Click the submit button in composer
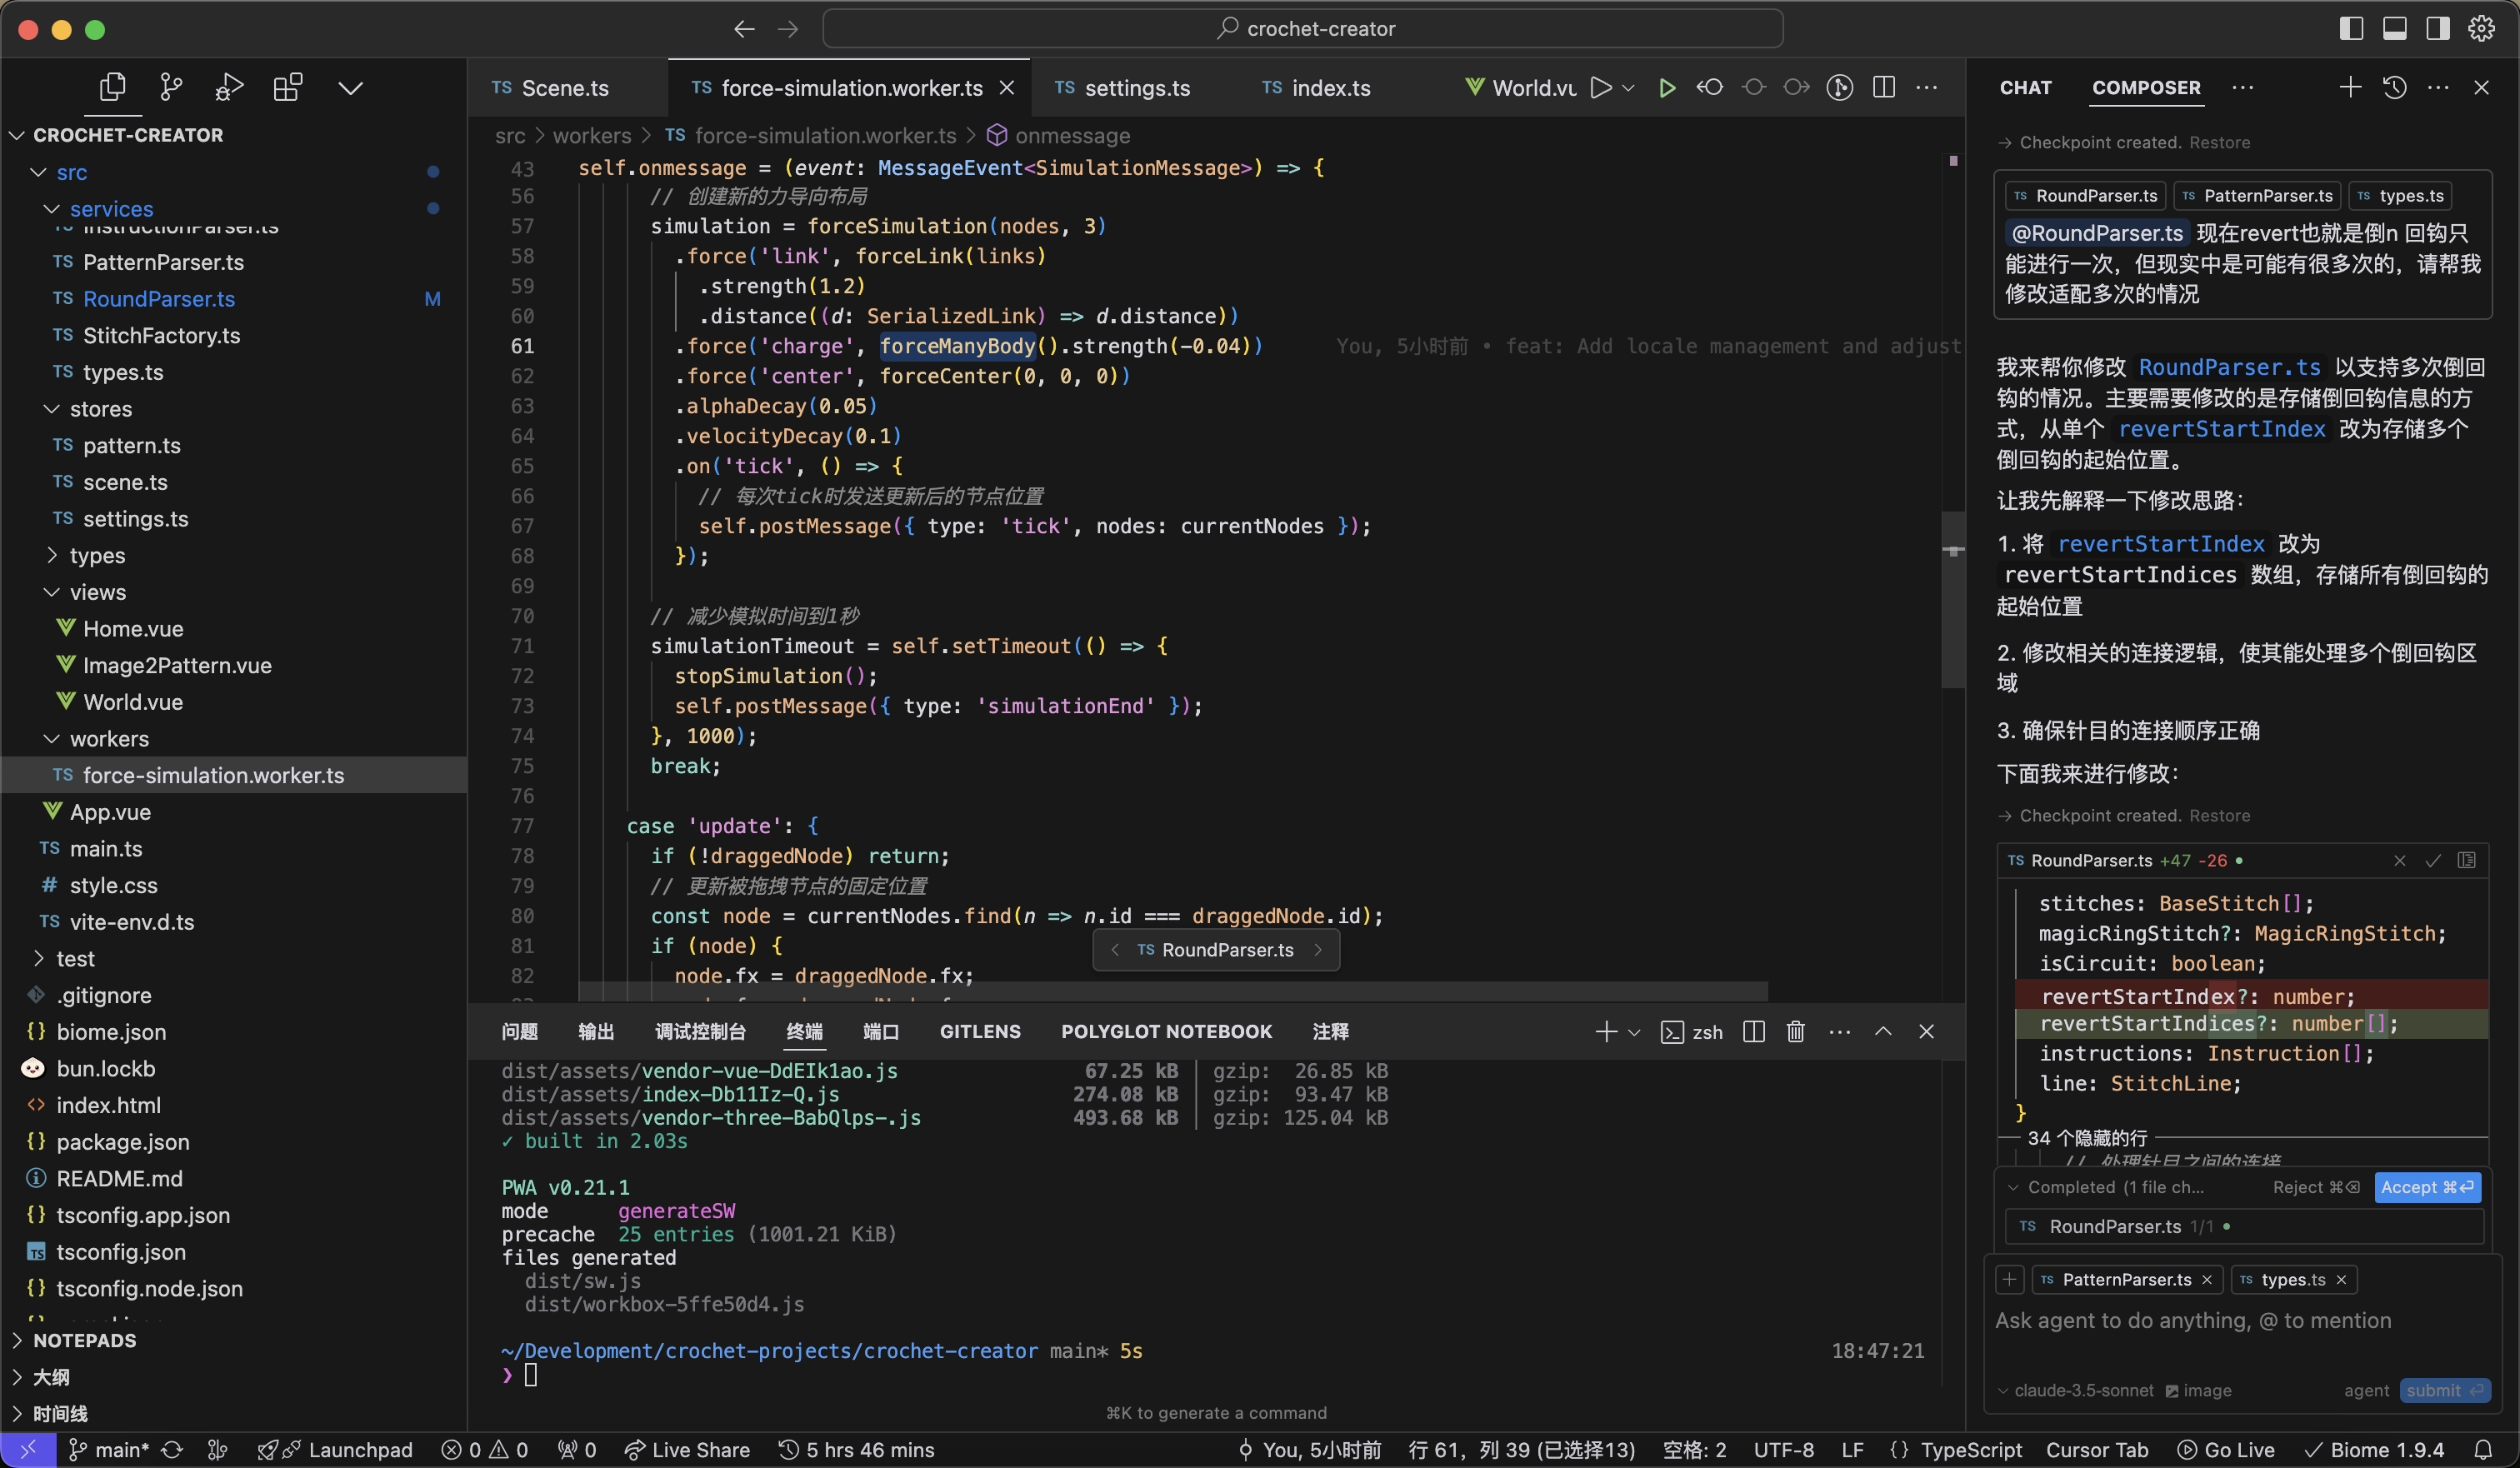Viewport: 2520px width, 1468px height. click(x=2444, y=1390)
